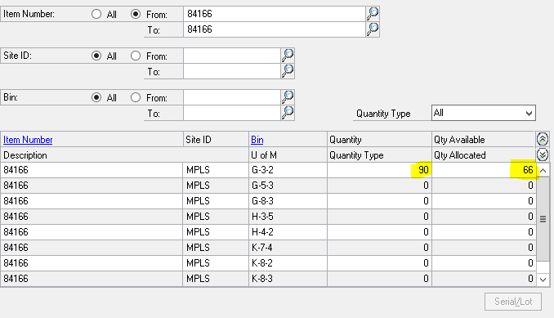554x318 pixels.
Task: Expand grid rows with double down-arrow icon
Action: (x=543, y=155)
